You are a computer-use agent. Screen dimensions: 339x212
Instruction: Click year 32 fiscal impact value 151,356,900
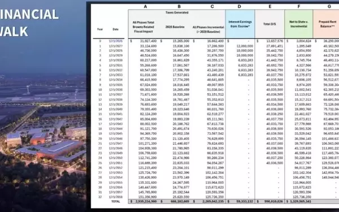tap(147, 197)
